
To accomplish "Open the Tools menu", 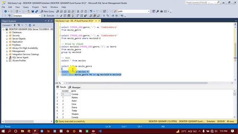I will (45, 7).
